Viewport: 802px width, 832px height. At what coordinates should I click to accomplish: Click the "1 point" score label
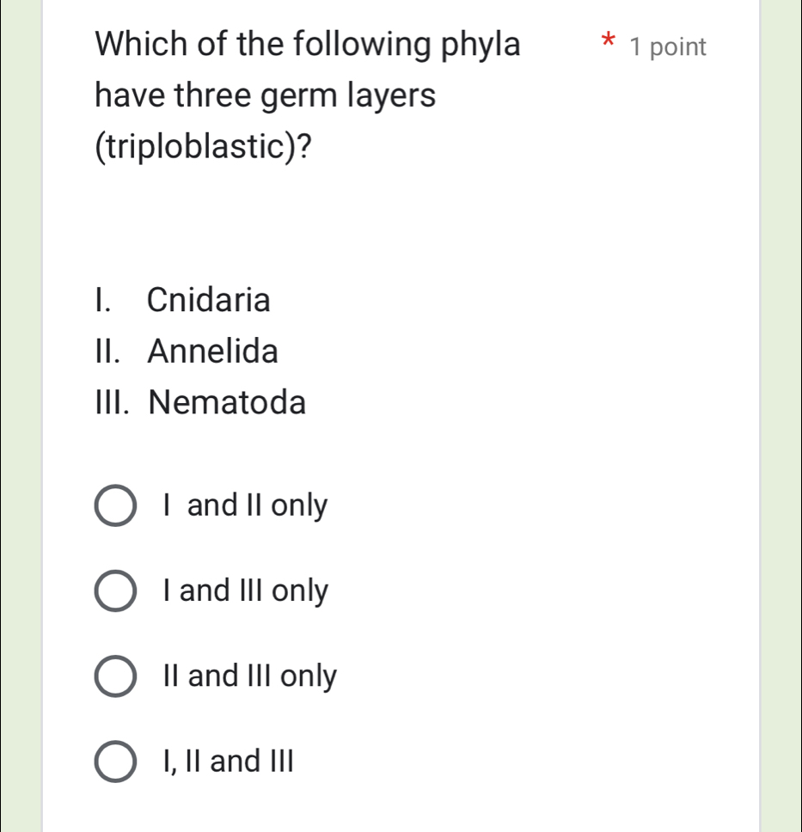coord(667,47)
